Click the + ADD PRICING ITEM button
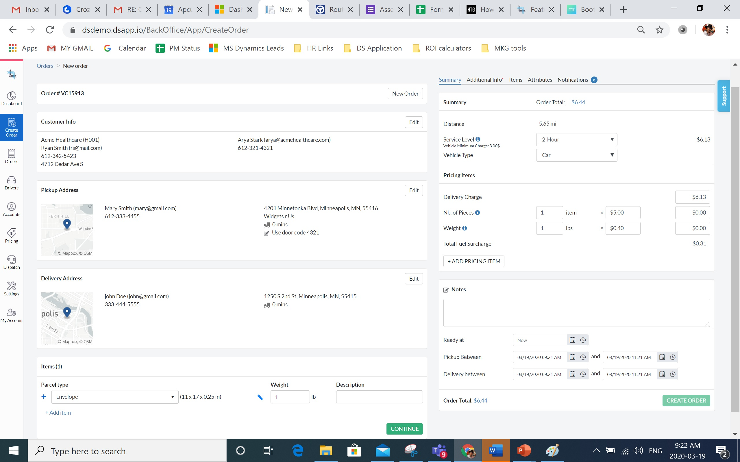Image resolution: width=740 pixels, height=462 pixels. point(474,261)
